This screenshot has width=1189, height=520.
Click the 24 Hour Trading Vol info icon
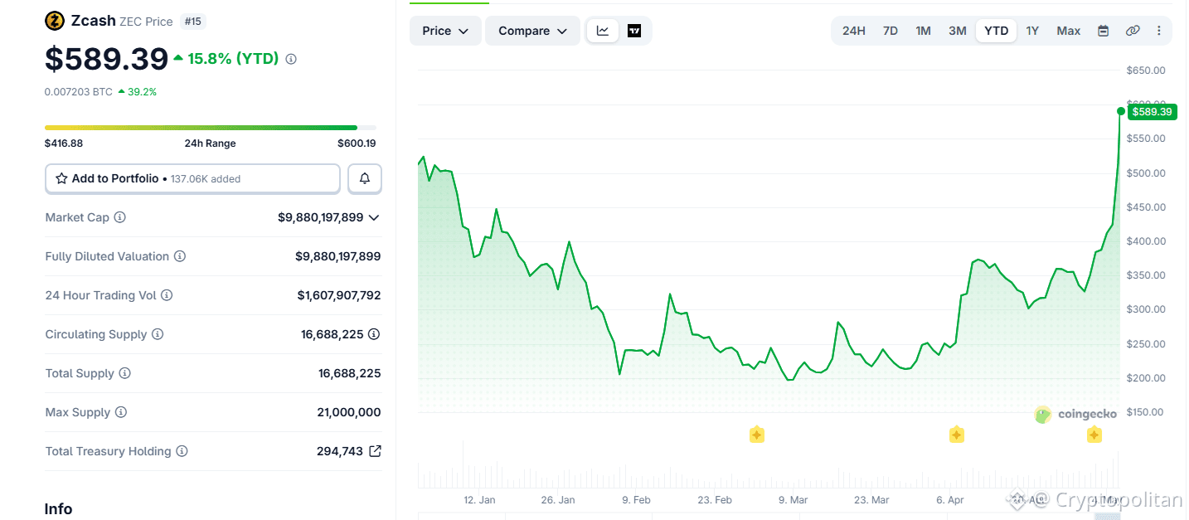(167, 295)
